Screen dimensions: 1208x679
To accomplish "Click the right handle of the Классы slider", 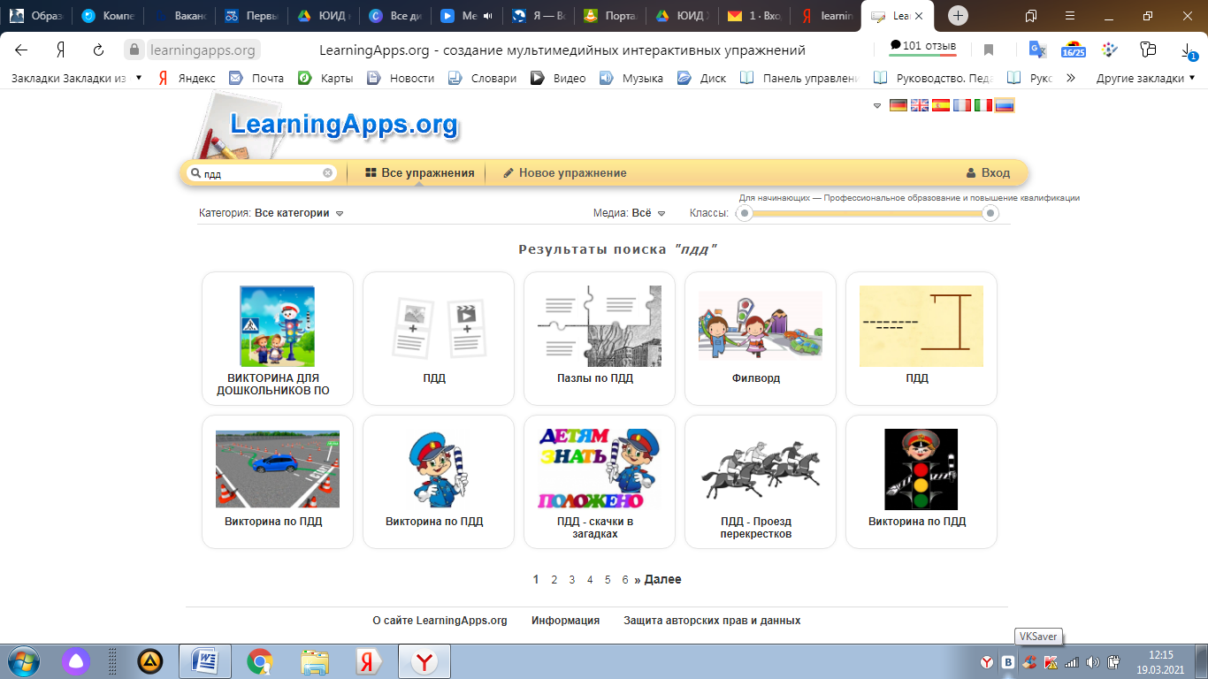I will click(x=990, y=213).
